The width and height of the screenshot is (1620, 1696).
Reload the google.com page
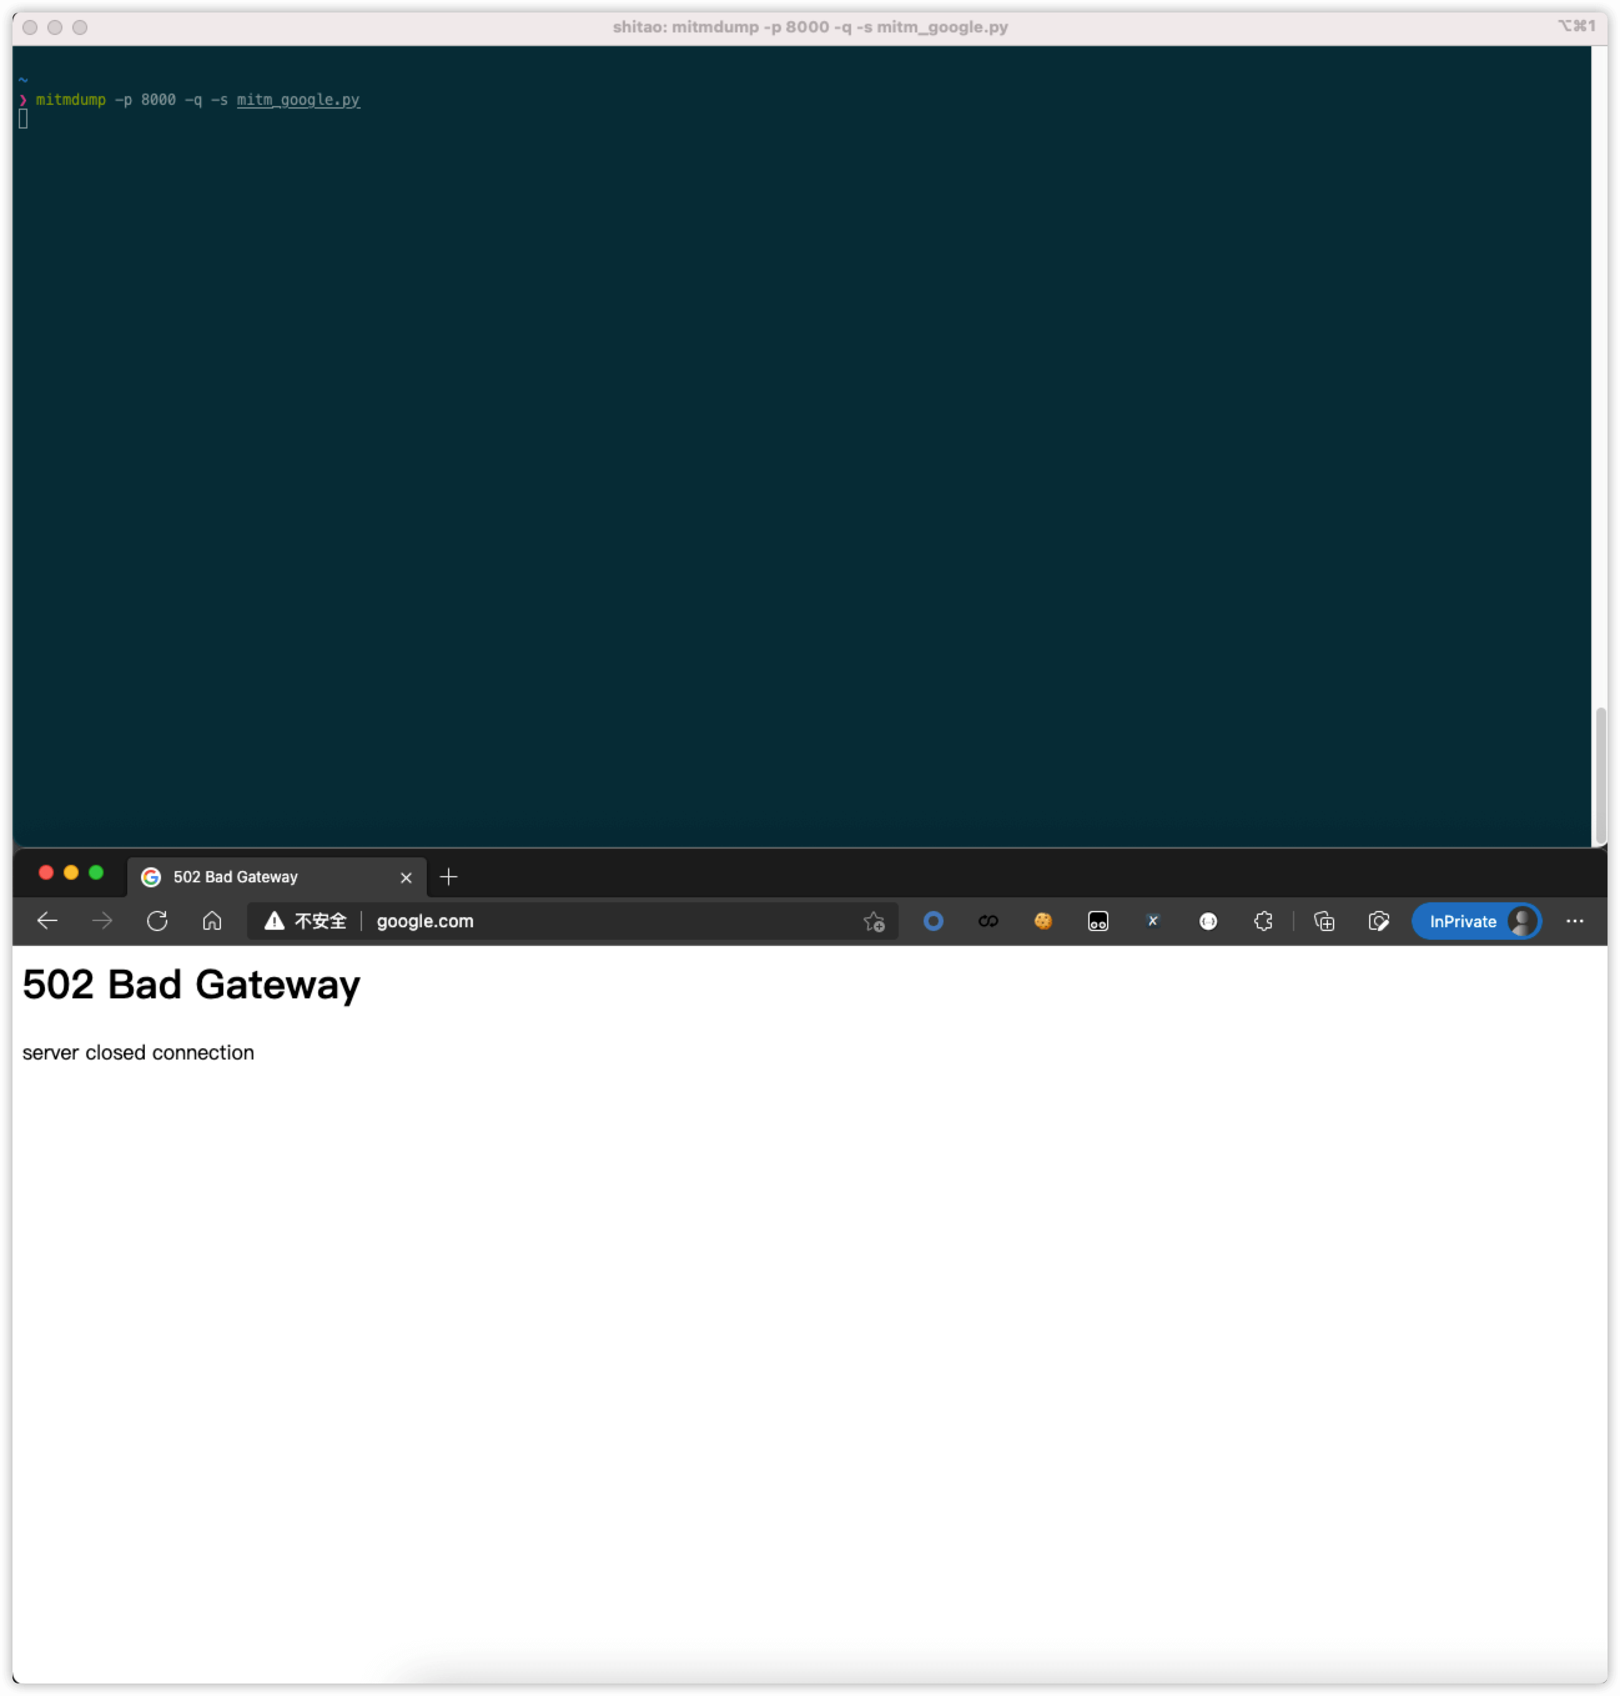157,920
